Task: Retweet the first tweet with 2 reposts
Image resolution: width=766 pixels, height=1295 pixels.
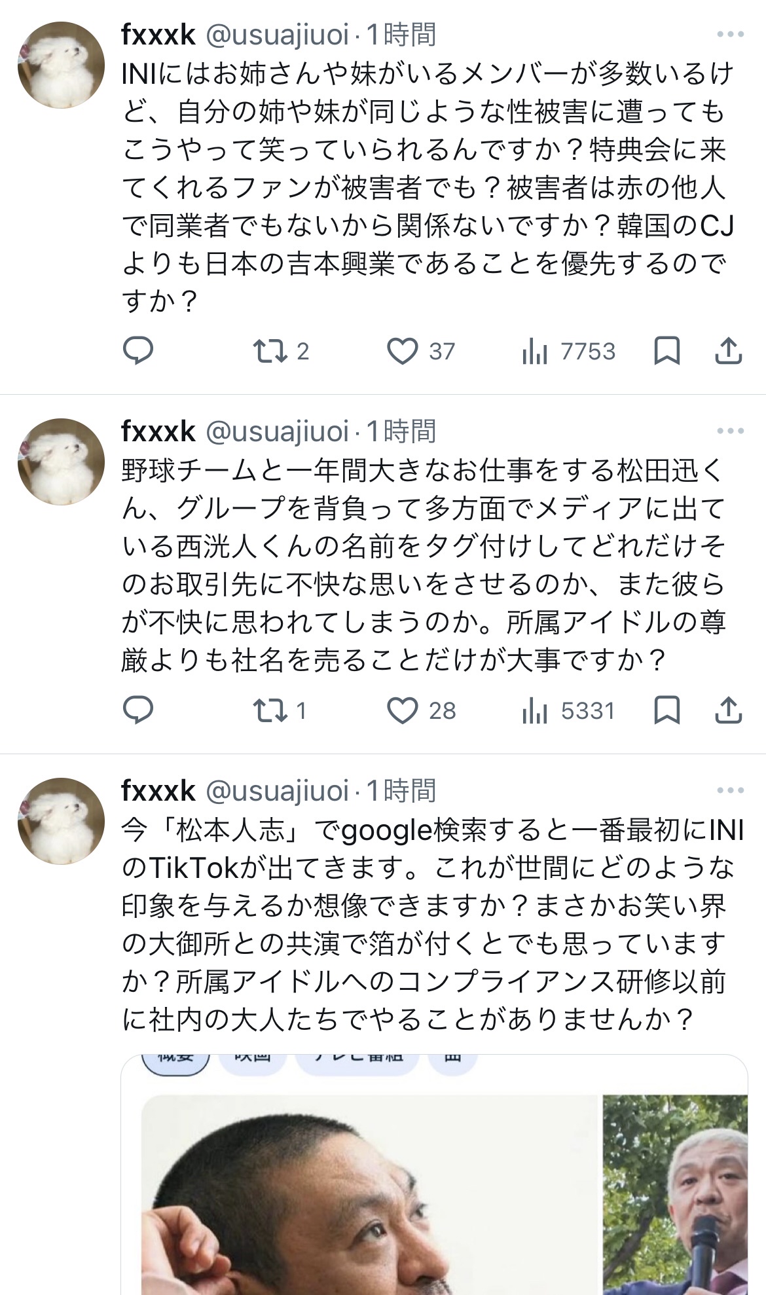Action: tap(270, 351)
